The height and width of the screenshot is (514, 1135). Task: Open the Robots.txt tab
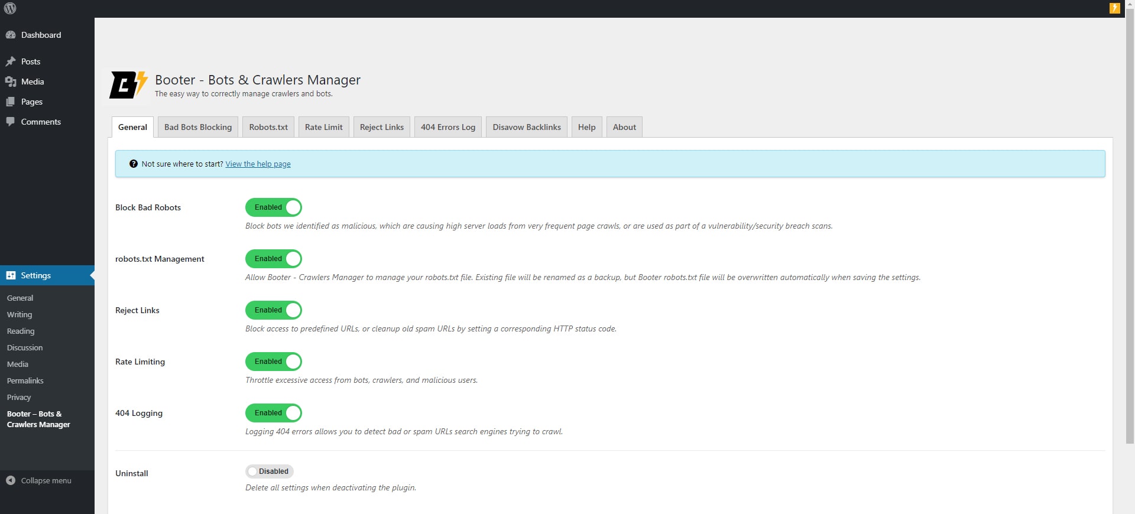[x=268, y=127]
